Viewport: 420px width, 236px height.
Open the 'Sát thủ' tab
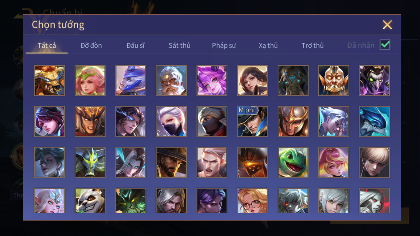click(x=179, y=46)
